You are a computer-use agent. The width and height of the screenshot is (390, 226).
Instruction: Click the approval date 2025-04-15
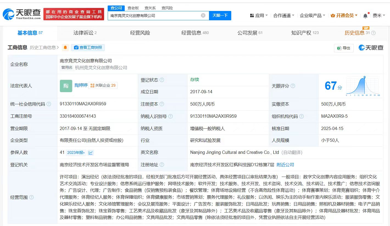332,128
